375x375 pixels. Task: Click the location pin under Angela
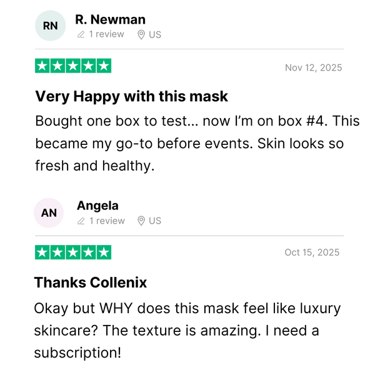click(141, 221)
